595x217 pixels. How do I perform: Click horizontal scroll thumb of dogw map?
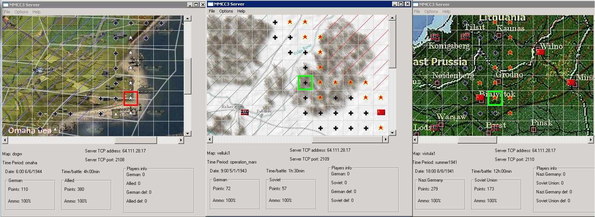(x=136, y=140)
